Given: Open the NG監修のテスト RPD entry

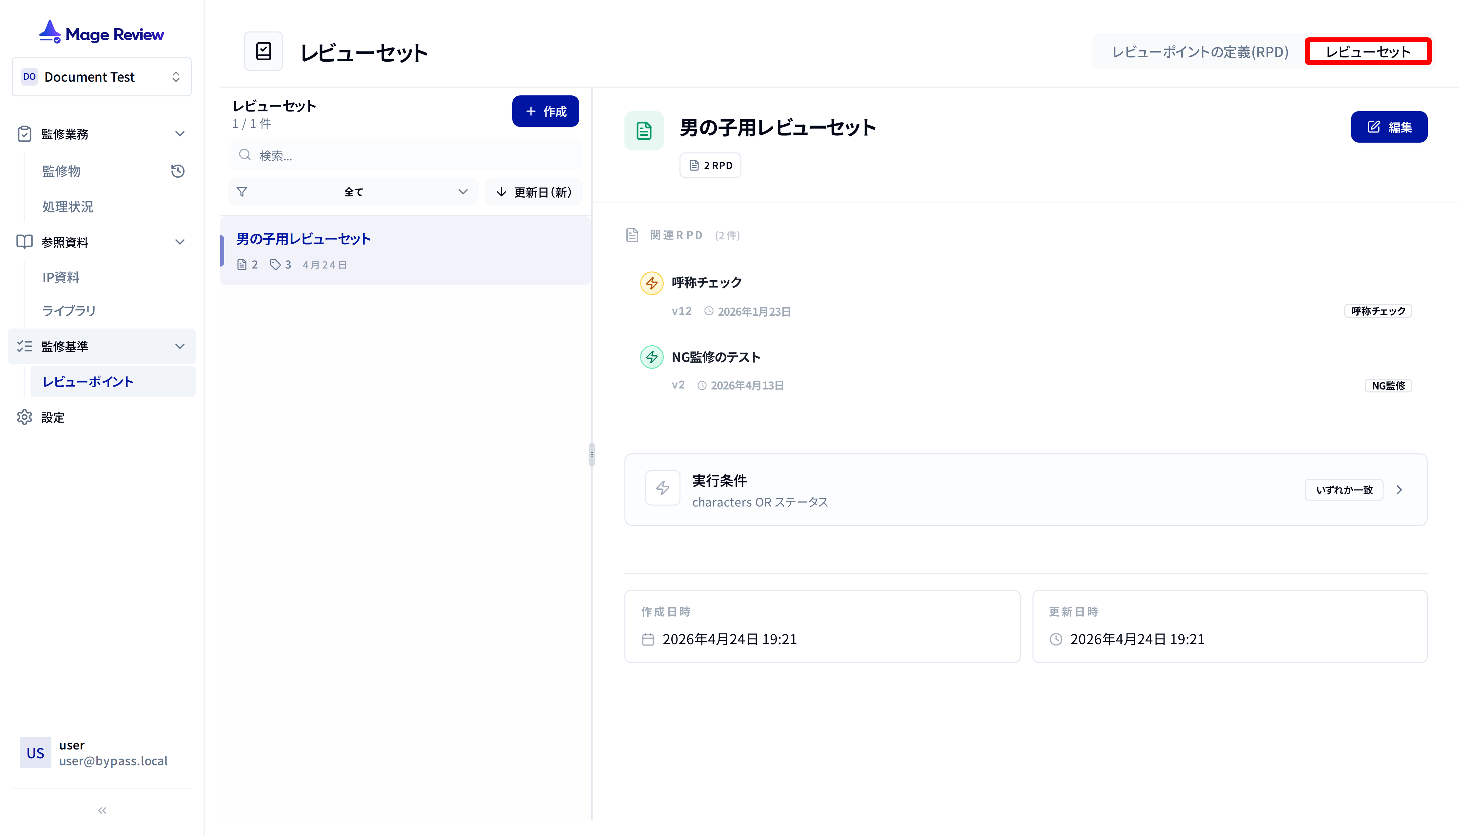Looking at the screenshot, I should pos(716,357).
